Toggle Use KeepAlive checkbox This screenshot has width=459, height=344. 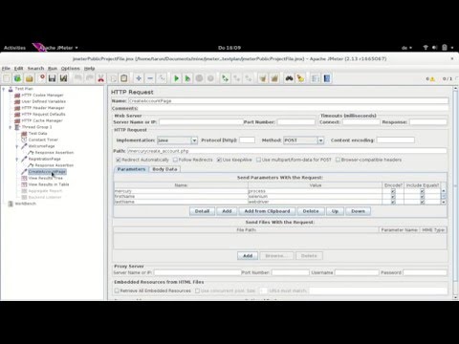219,160
